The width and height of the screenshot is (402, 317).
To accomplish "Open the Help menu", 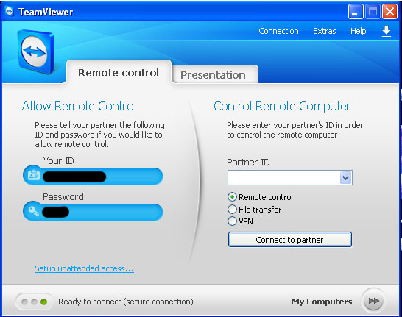I will [358, 31].
